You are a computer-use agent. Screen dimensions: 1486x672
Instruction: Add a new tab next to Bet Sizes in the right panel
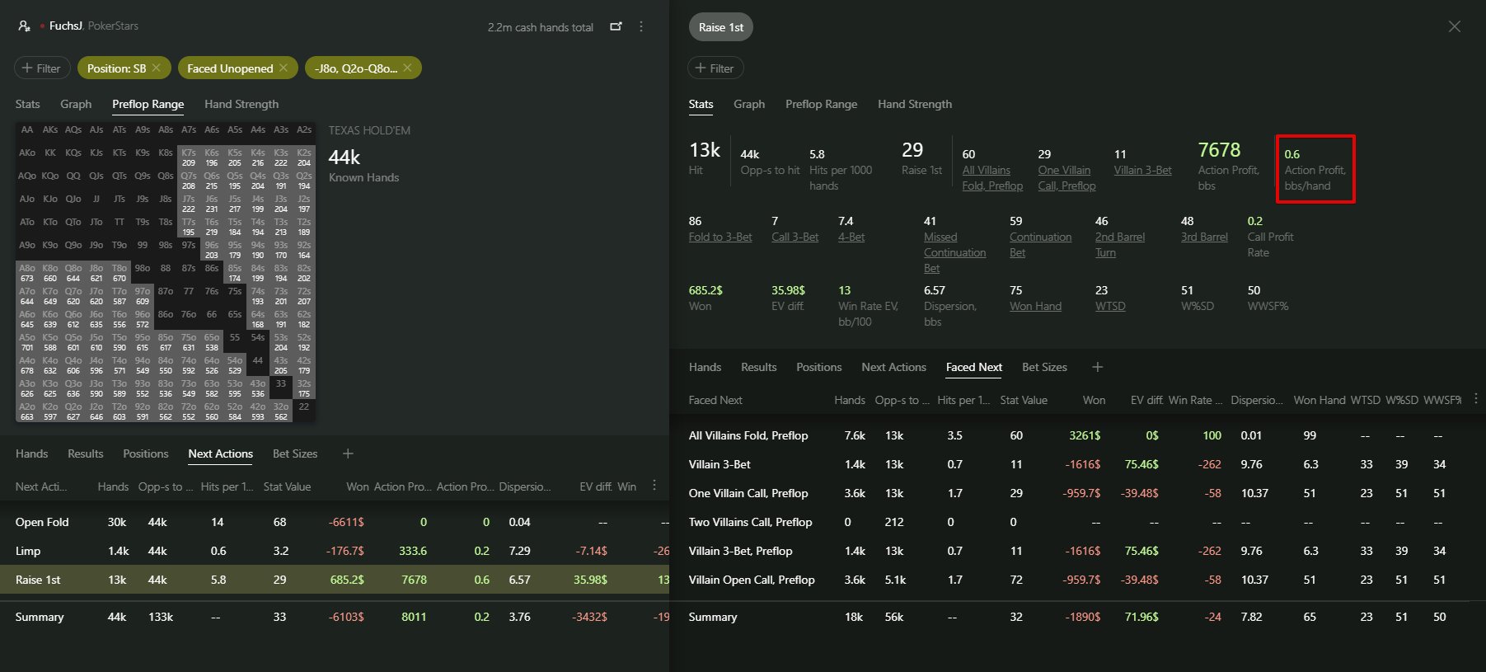coord(1098,367)
